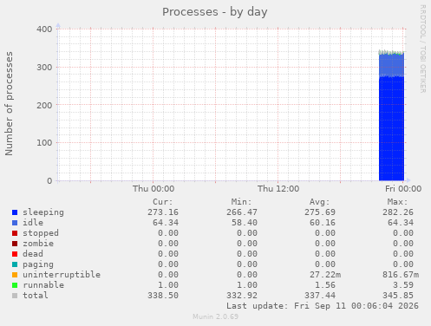Click the sleeping average value 275.69
Image resolution: width=431 pixels, height=326 pixels.
click(320, 212)
